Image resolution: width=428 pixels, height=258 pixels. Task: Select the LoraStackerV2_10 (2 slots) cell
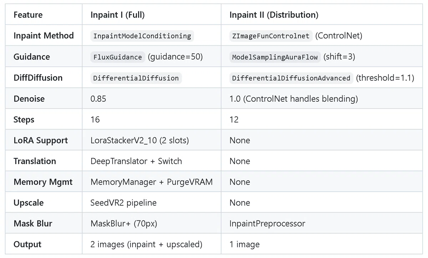coord(152,140)
